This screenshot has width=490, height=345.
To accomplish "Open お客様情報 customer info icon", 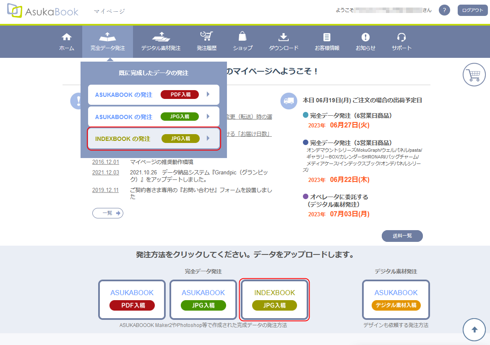I will pos(327,37).
